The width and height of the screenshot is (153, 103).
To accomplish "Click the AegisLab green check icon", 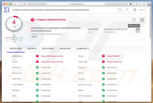I will (104, 67).
